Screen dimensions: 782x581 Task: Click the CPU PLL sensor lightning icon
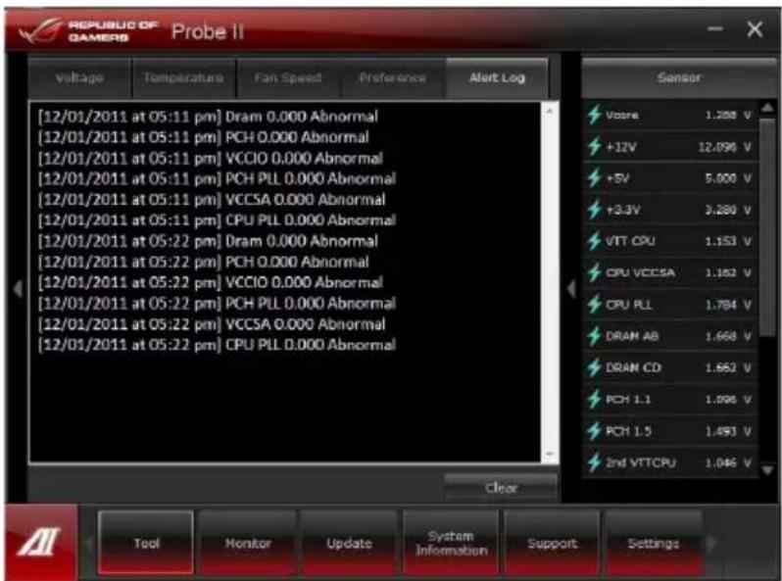coord(594,304)
